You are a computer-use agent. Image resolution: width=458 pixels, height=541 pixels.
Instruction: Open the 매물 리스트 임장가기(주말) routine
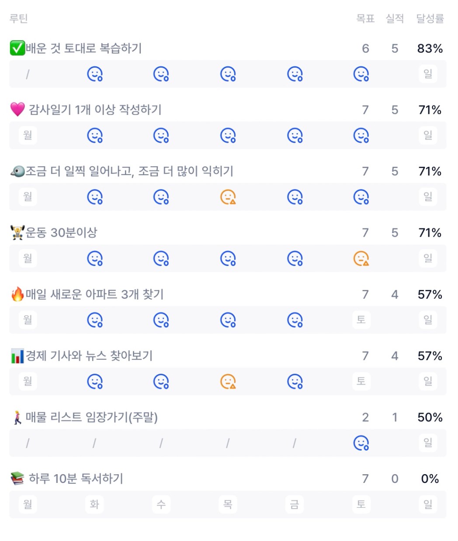pos(91,417)
